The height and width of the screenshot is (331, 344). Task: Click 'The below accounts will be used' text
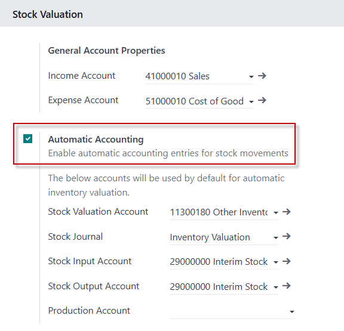[x=166, y=185]
